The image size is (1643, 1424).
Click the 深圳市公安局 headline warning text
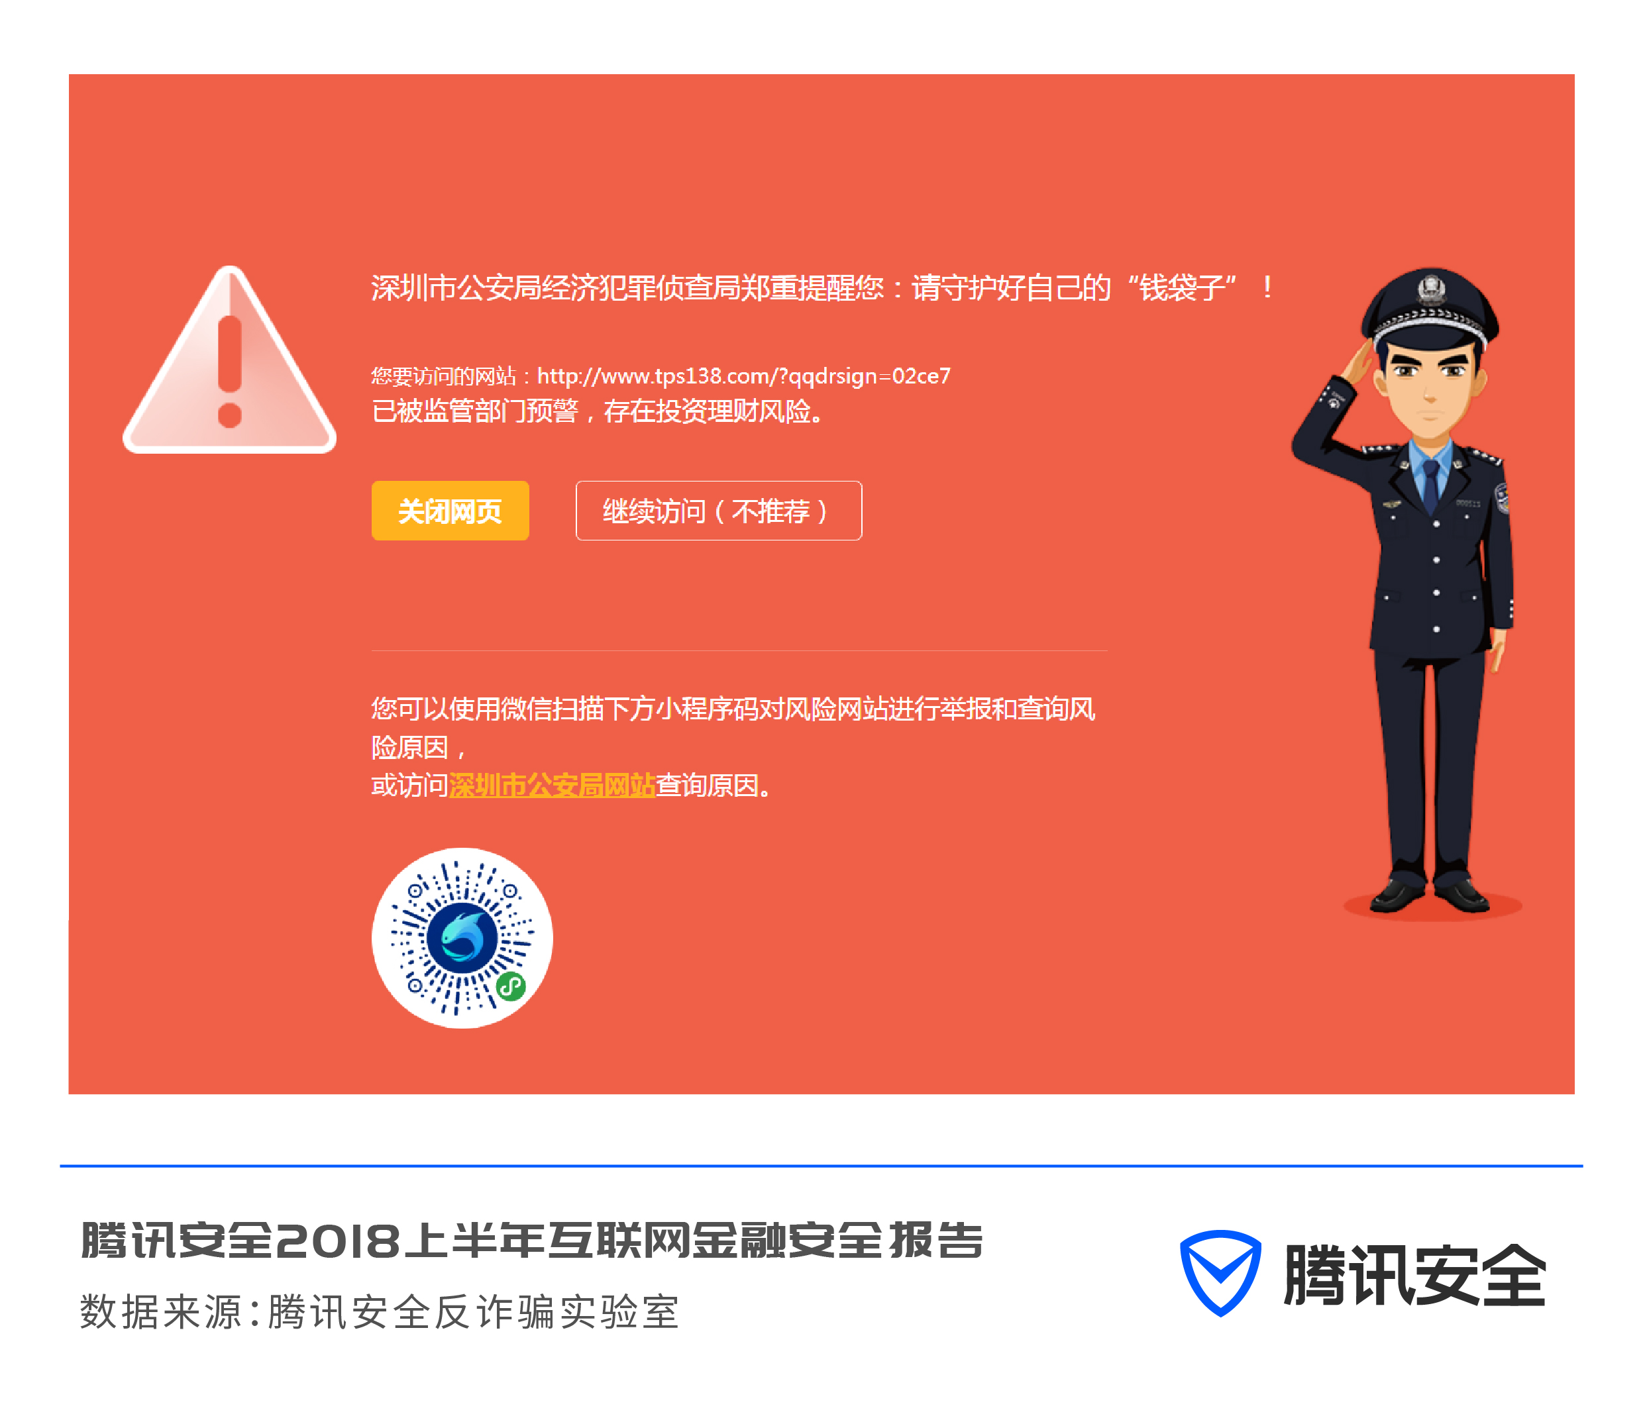tap(823, 287)
